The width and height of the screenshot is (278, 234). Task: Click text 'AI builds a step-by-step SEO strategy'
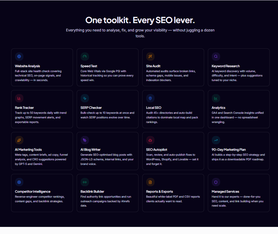[235, 155]
